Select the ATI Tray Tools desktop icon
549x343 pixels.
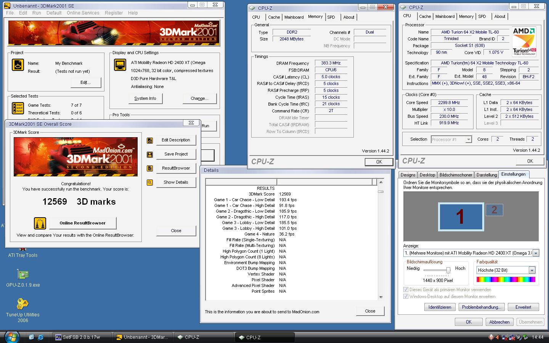[23, 252]
